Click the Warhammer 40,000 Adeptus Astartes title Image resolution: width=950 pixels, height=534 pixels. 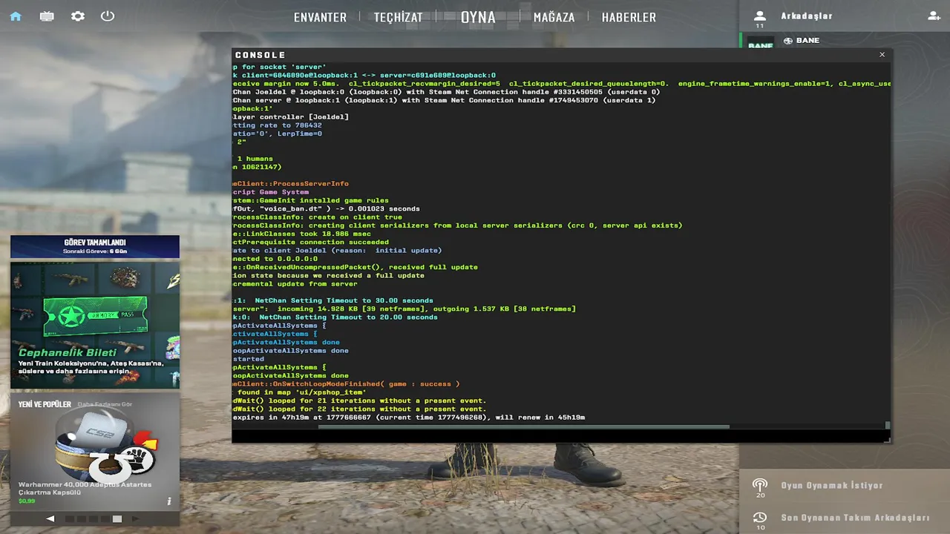click(85, 488)
